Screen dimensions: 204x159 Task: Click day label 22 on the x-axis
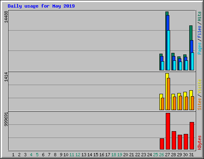coord(137,155)
